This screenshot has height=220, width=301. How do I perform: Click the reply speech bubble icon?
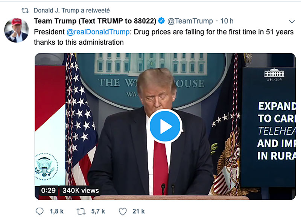[39, 211]
